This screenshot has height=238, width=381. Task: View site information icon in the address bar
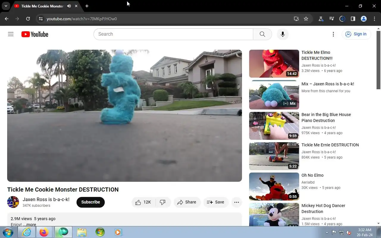point(41,19)
